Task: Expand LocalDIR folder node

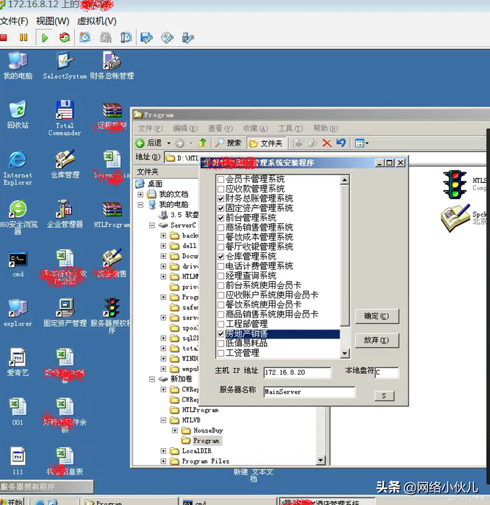Action: pos(163,451)
